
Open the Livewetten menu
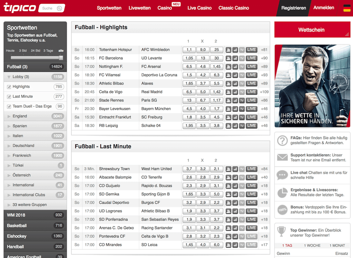click(x=139, y=8)
